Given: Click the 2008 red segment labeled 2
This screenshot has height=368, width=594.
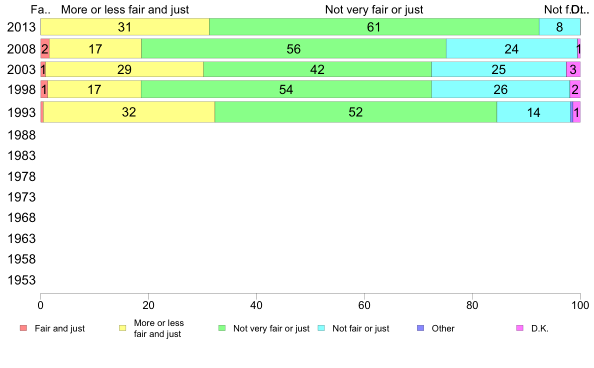Looking at the screenshot, I should [x=45, y=48].
